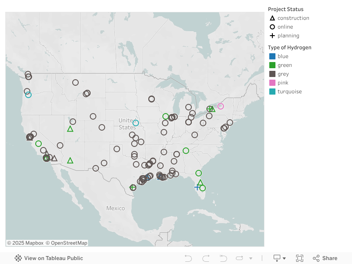Screen dimensions: 352x264
Task: Click the 'Mexico' map label
Action: [116, 208]
